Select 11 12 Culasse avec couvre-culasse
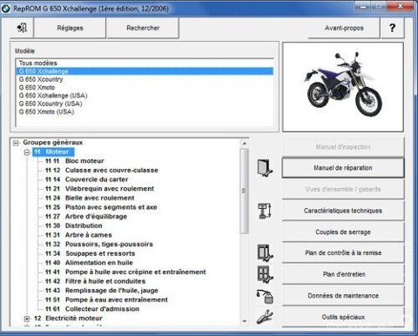 (102, 170)
